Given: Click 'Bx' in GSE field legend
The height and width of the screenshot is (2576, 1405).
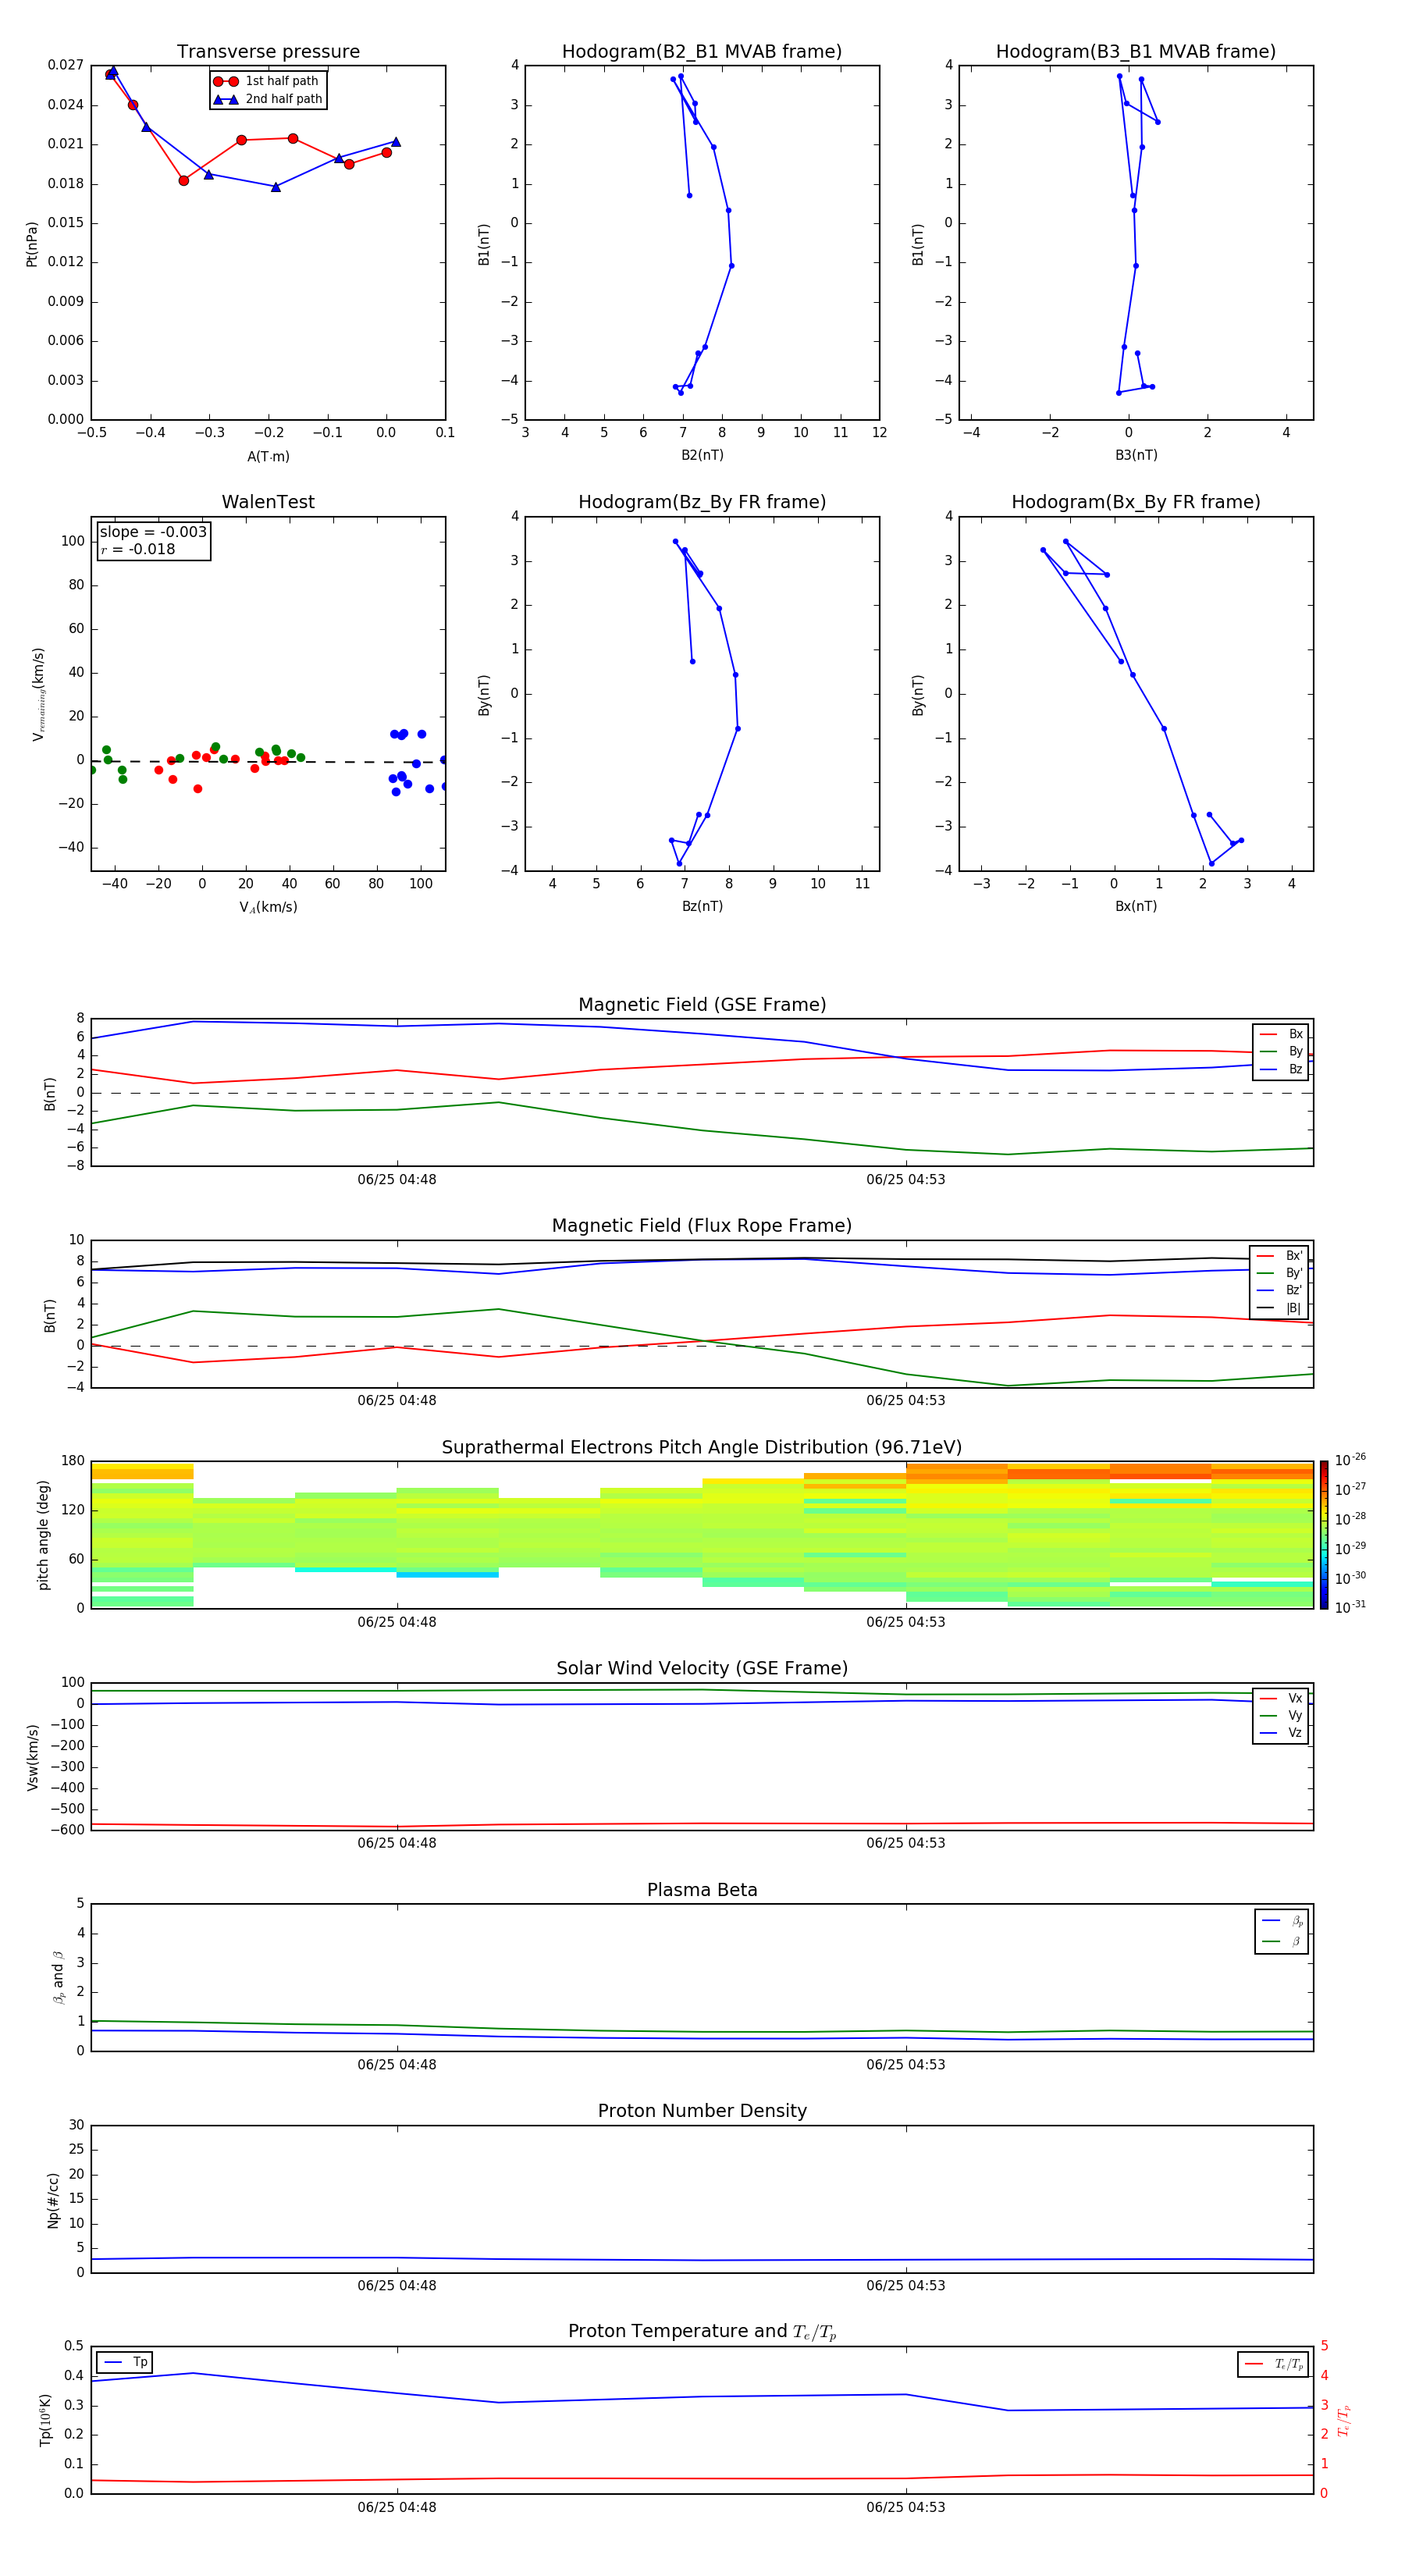Looking at the screenshot, I should (1282, 1034).
